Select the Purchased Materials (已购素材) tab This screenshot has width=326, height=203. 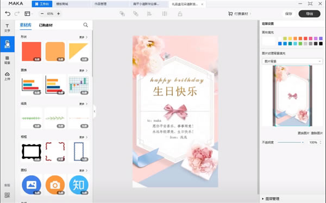[x=46, y=25]
